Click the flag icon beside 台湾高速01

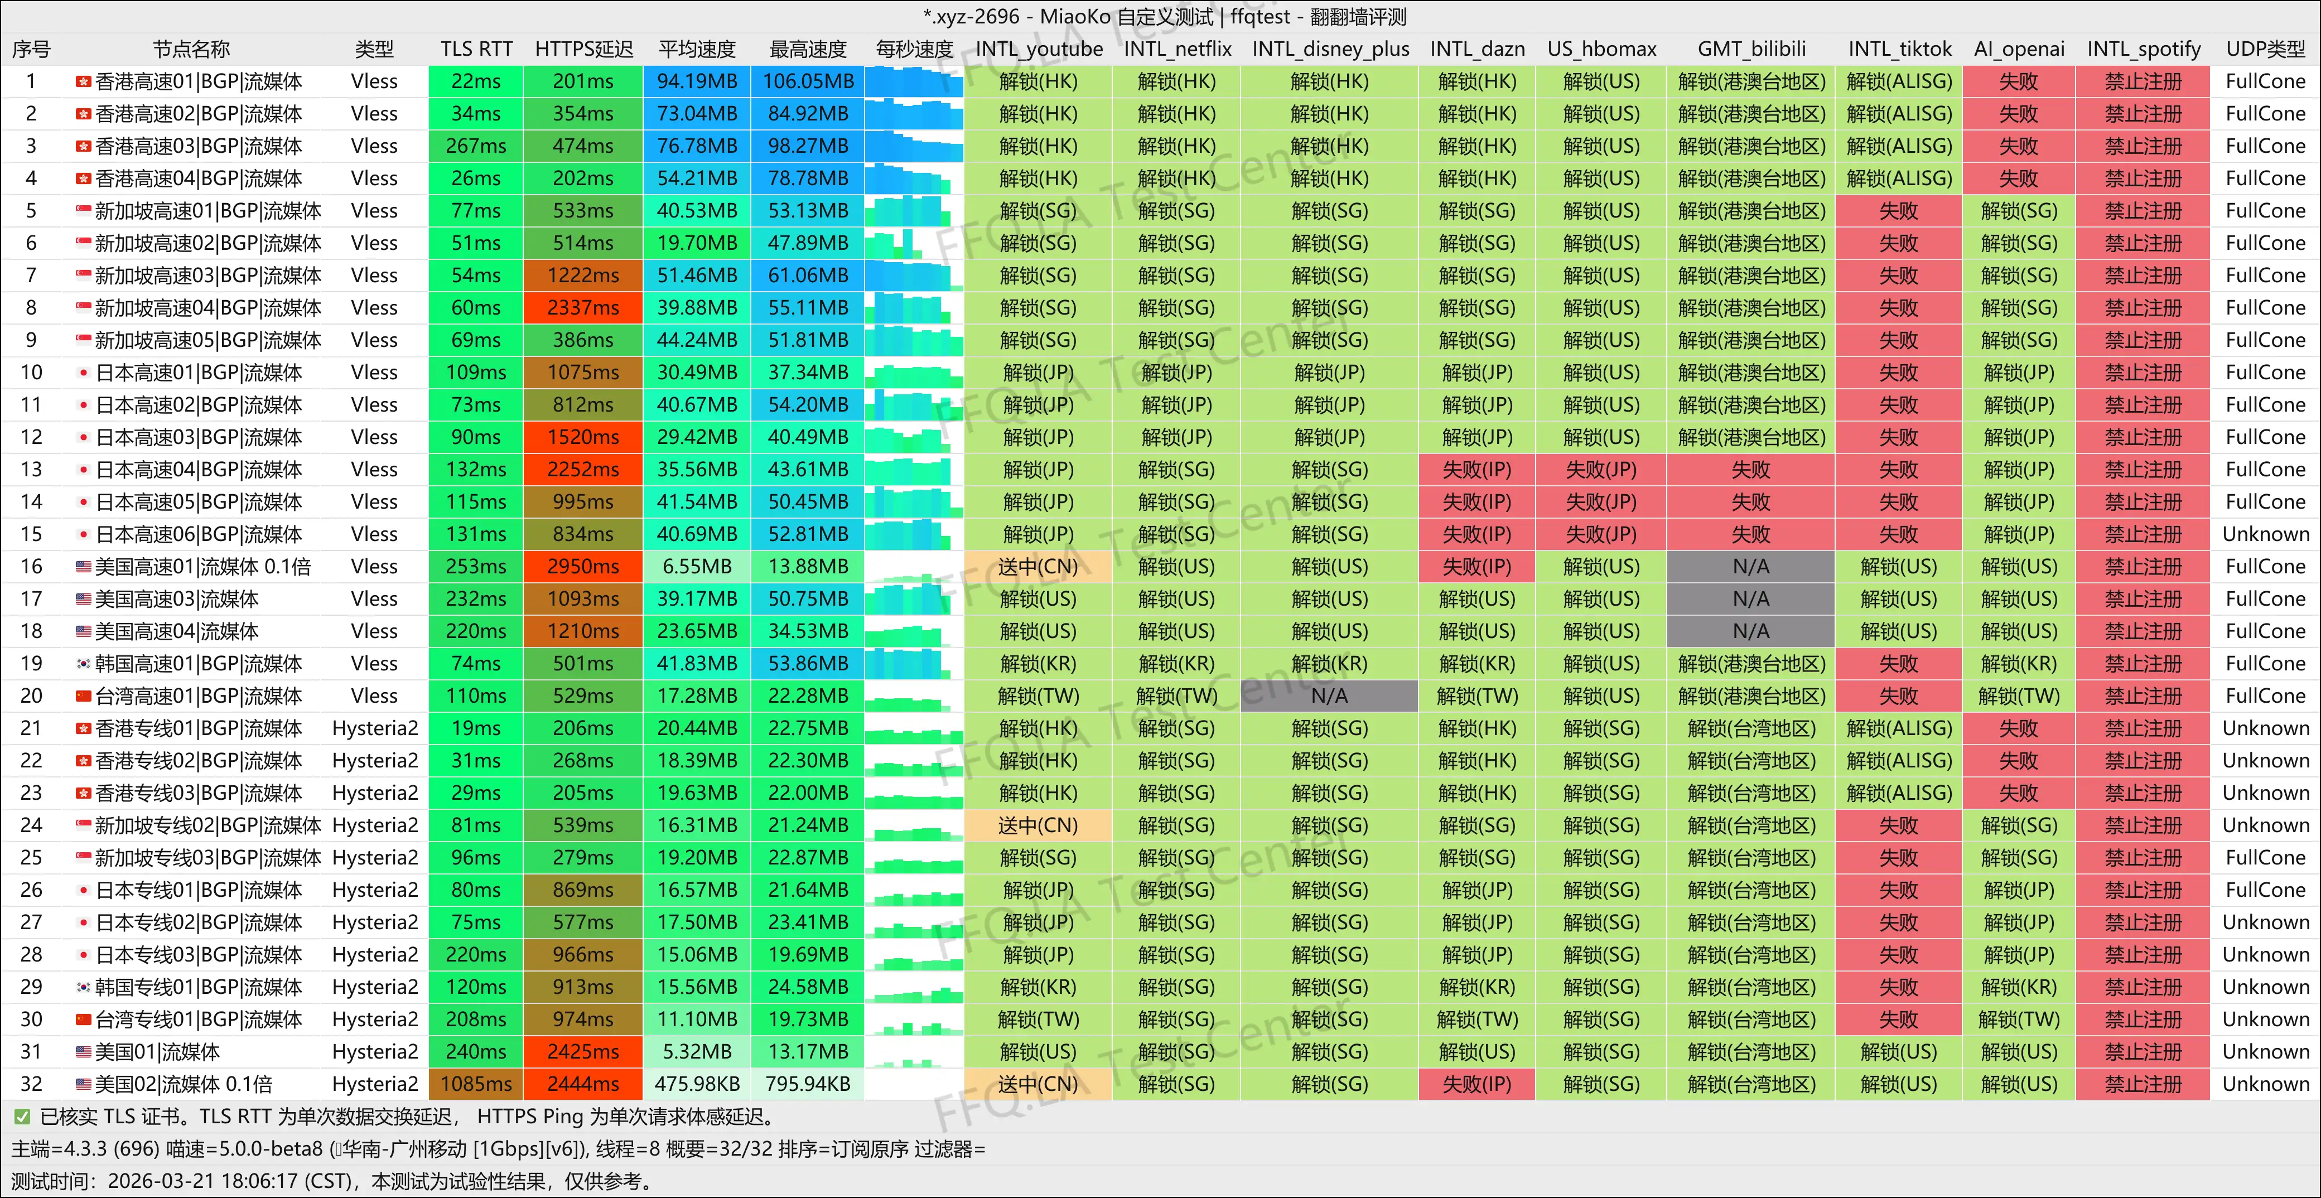pyautogui.click(x=83, y=696)
